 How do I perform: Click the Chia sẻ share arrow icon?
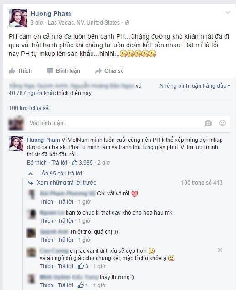(x=98, y=70)
